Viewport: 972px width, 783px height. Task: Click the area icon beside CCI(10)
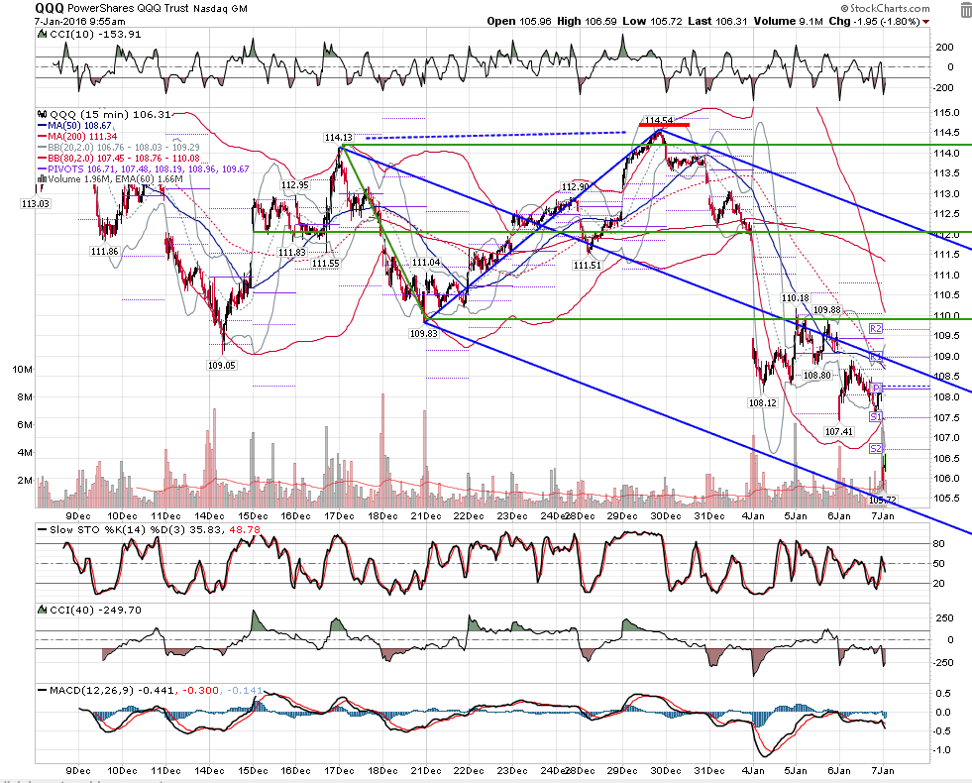coord(43,34)
